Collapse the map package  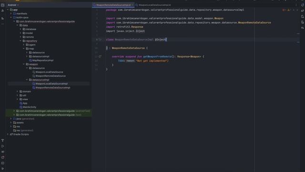(x=24, y=49)
